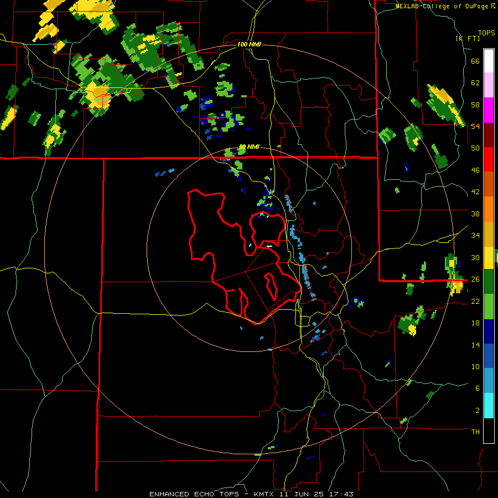Screen dimensions: 498x498
Task: Click the 26 scale label
Action: 475,279
